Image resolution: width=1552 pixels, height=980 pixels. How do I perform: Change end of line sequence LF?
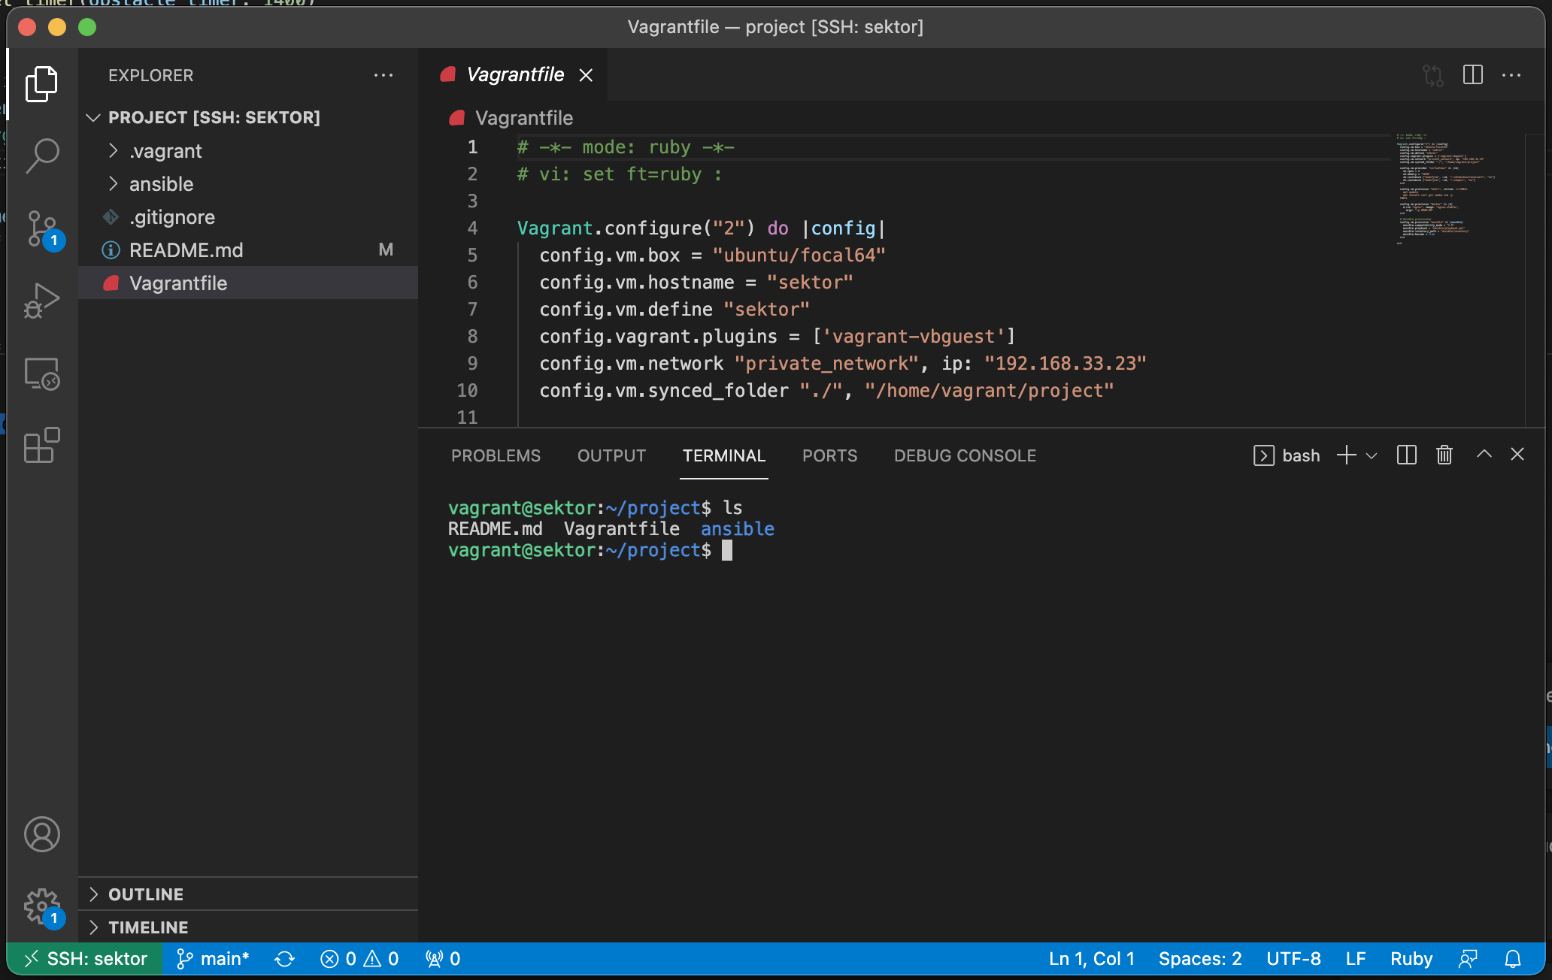coord(1355,959)
